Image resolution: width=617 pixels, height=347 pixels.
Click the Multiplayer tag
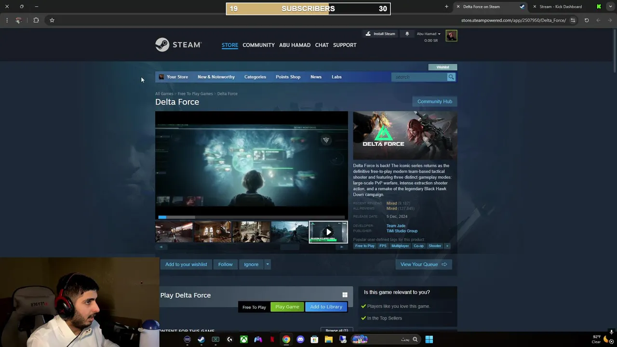pos(400,246)
